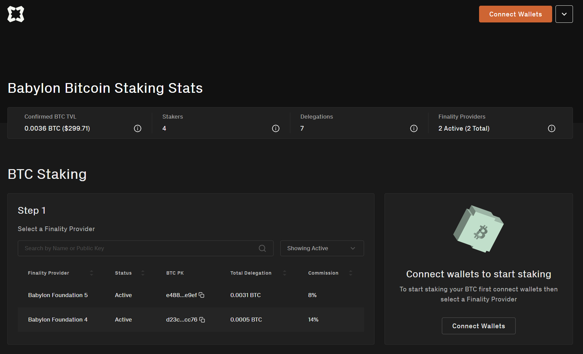The height and width of the screenshot is (354, 583).
Task: Click the BTC PK column header
Action: [175, 273]
